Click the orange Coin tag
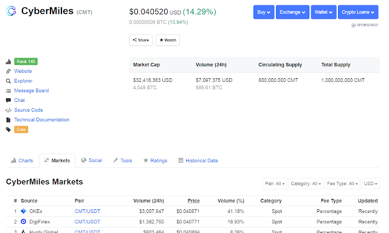389x233 pixels. point(21,129)
